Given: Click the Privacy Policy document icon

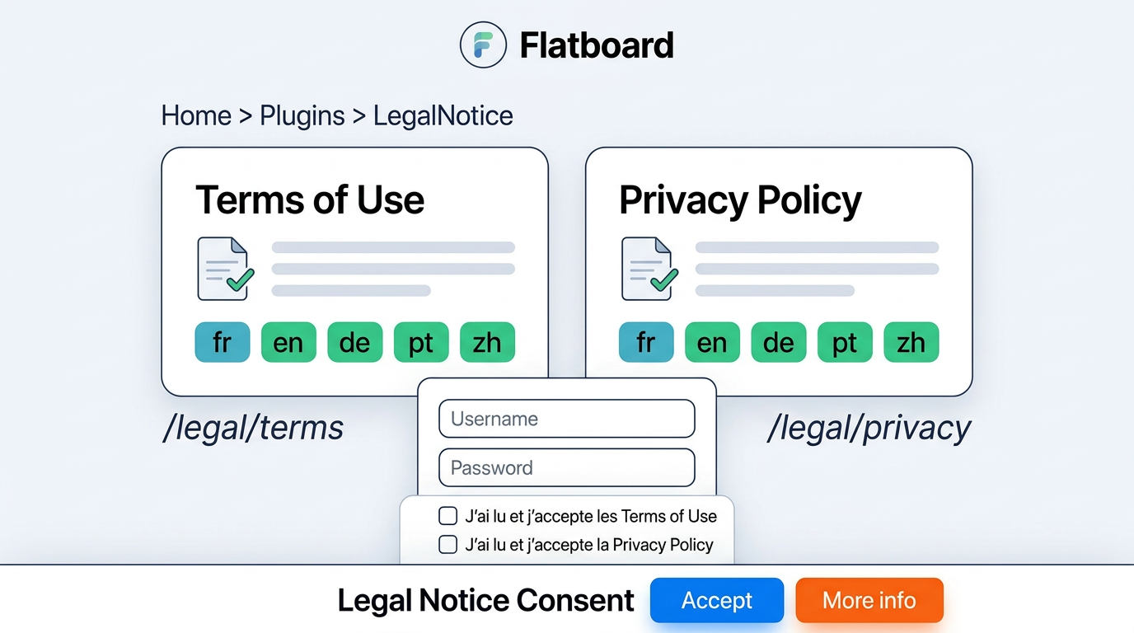Looking at the screenshot, I should [649, 269].
